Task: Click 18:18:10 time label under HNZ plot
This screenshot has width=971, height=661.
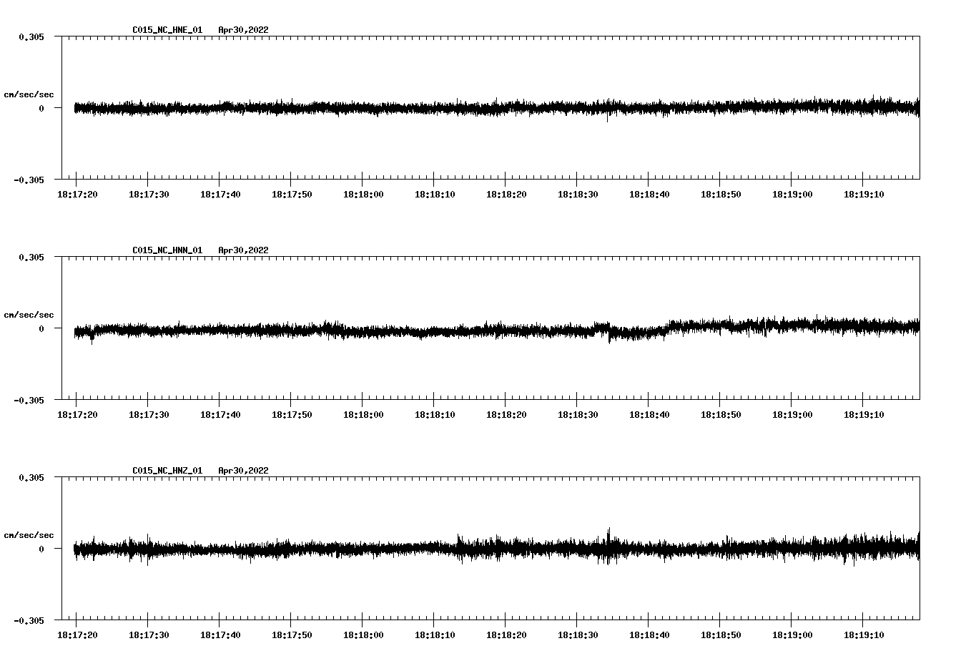Action: pyautogui.click(x=435, y=635)
